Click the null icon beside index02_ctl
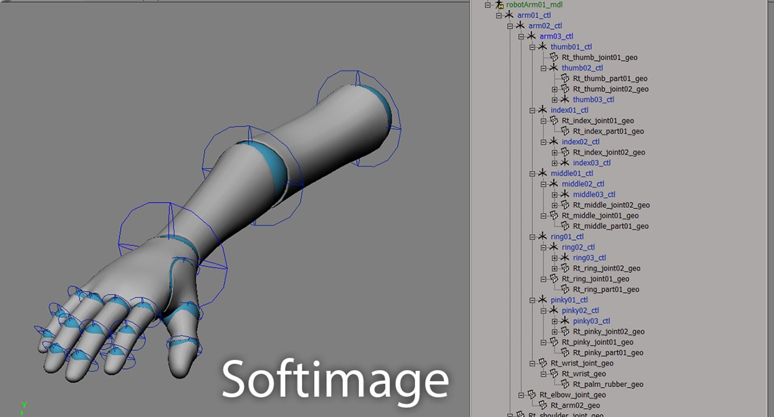 coord(554,141)
